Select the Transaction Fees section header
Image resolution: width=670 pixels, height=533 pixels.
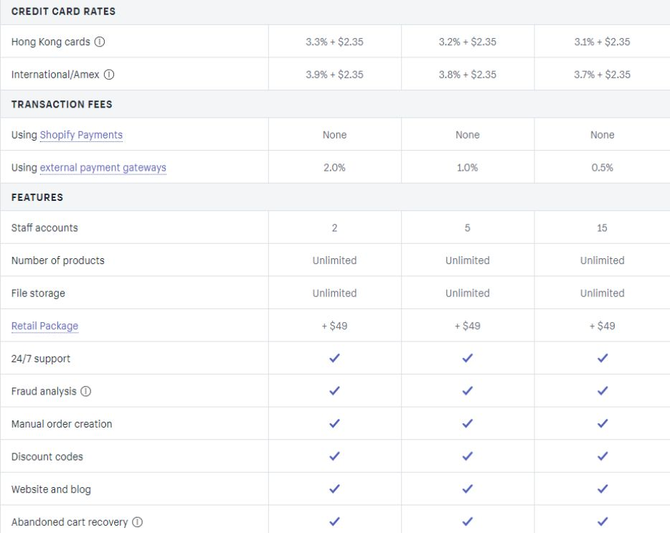pos(62,104)
